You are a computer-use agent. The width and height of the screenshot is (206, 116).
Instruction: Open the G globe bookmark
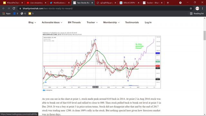point(23,14)
